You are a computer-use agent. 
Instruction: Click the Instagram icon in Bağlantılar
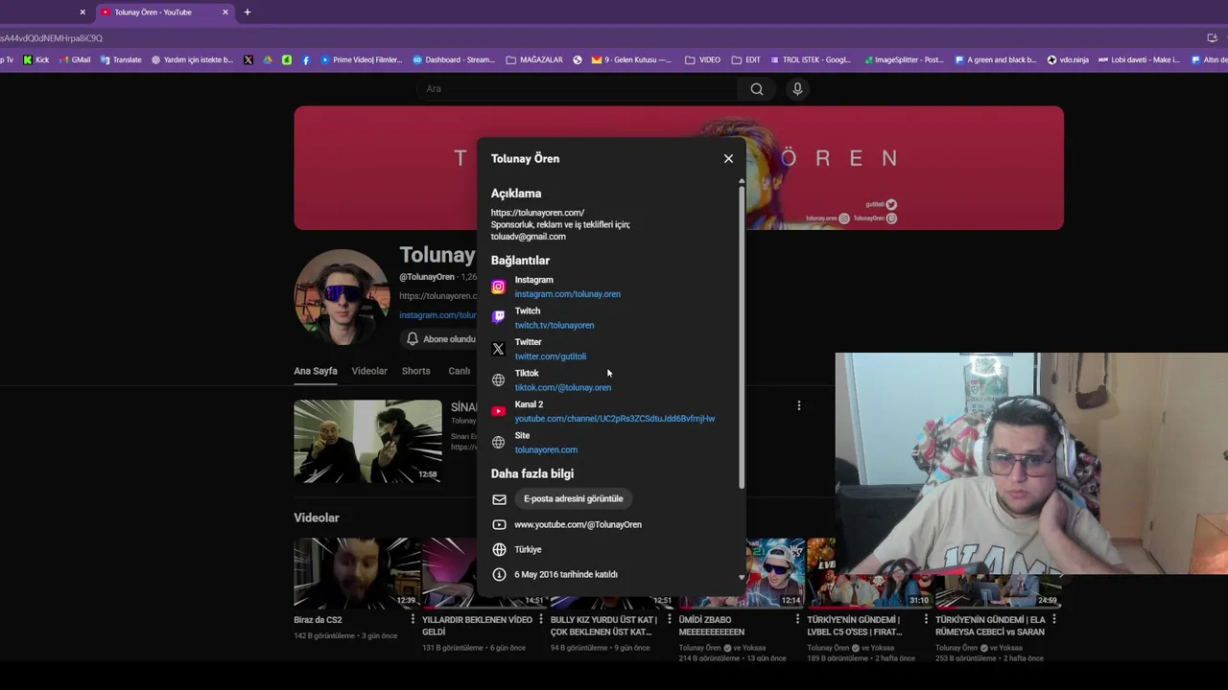[498, 287]
